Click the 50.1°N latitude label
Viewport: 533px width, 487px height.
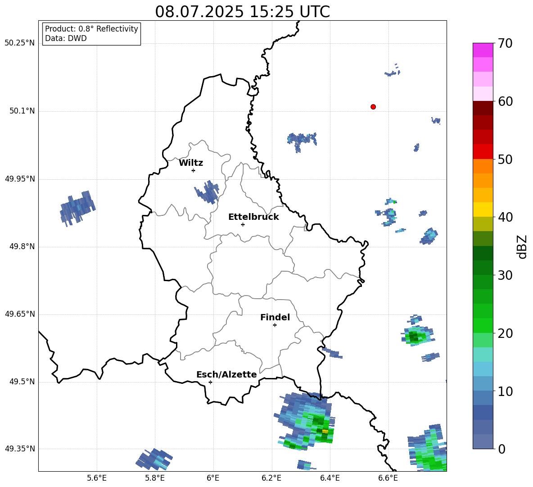tap(22, 111)
